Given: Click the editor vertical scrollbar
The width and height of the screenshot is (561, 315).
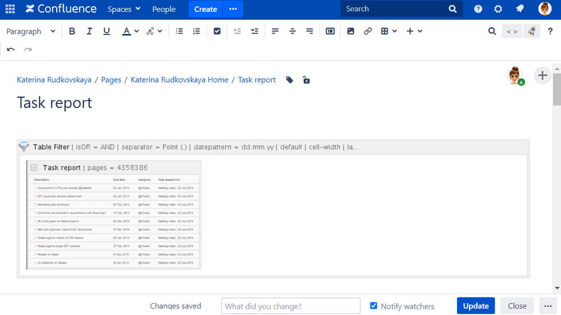Looking at the screenshot, I should 557,89.
